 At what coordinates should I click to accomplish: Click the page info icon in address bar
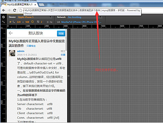pyautogui.click(x=21, y=10)
